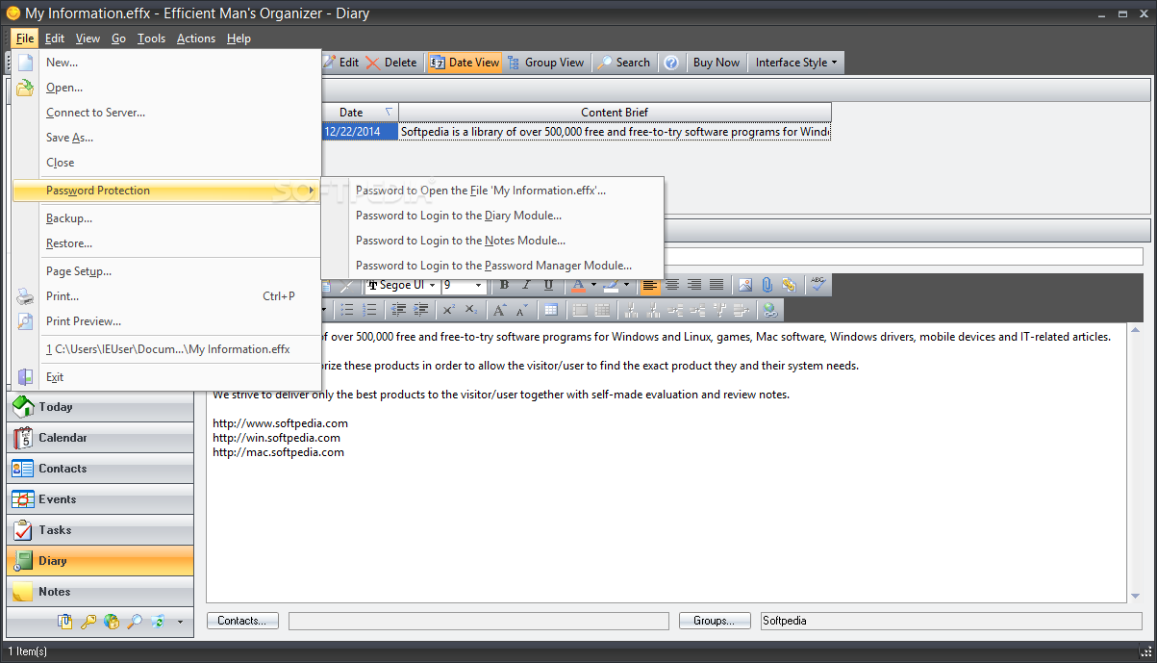Viewport: 1157px width, 663px height.
Task: Switch to the Contacts module
Action: point(100,469)
